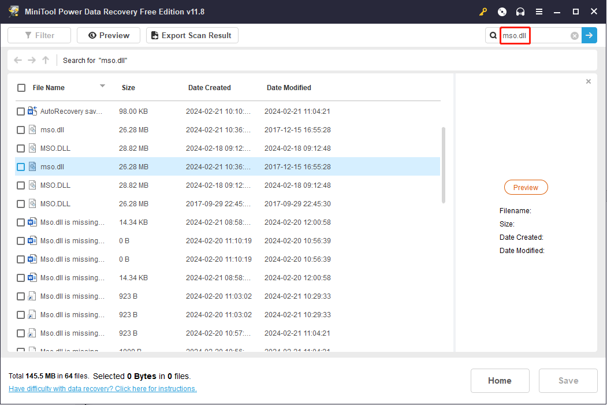
Task: Click the Preview button in the details panel
Action: click(x=526, y=187)
